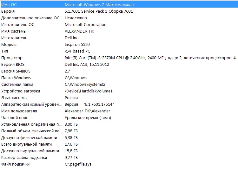Click 'Версия = "6.1.7601.17514"' value
The image size is (238, 170).
pos(89,104)
